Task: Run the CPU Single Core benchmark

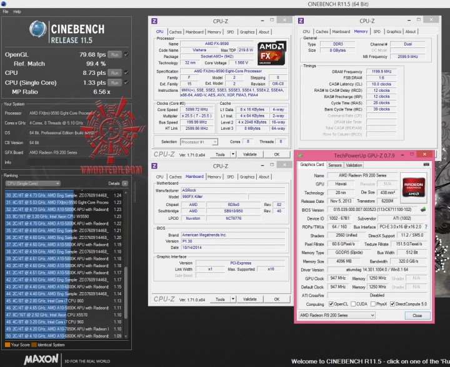Action: [115, 82]
